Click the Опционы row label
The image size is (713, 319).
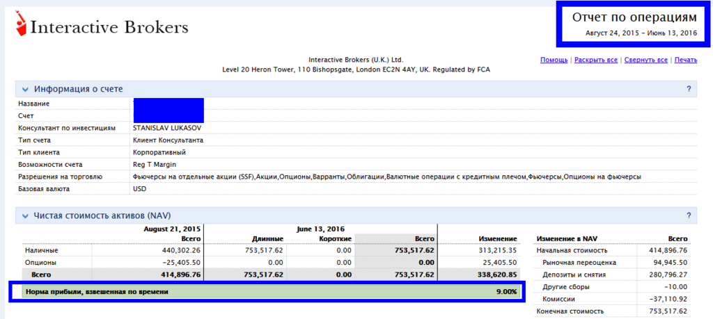tap(40, 262)
